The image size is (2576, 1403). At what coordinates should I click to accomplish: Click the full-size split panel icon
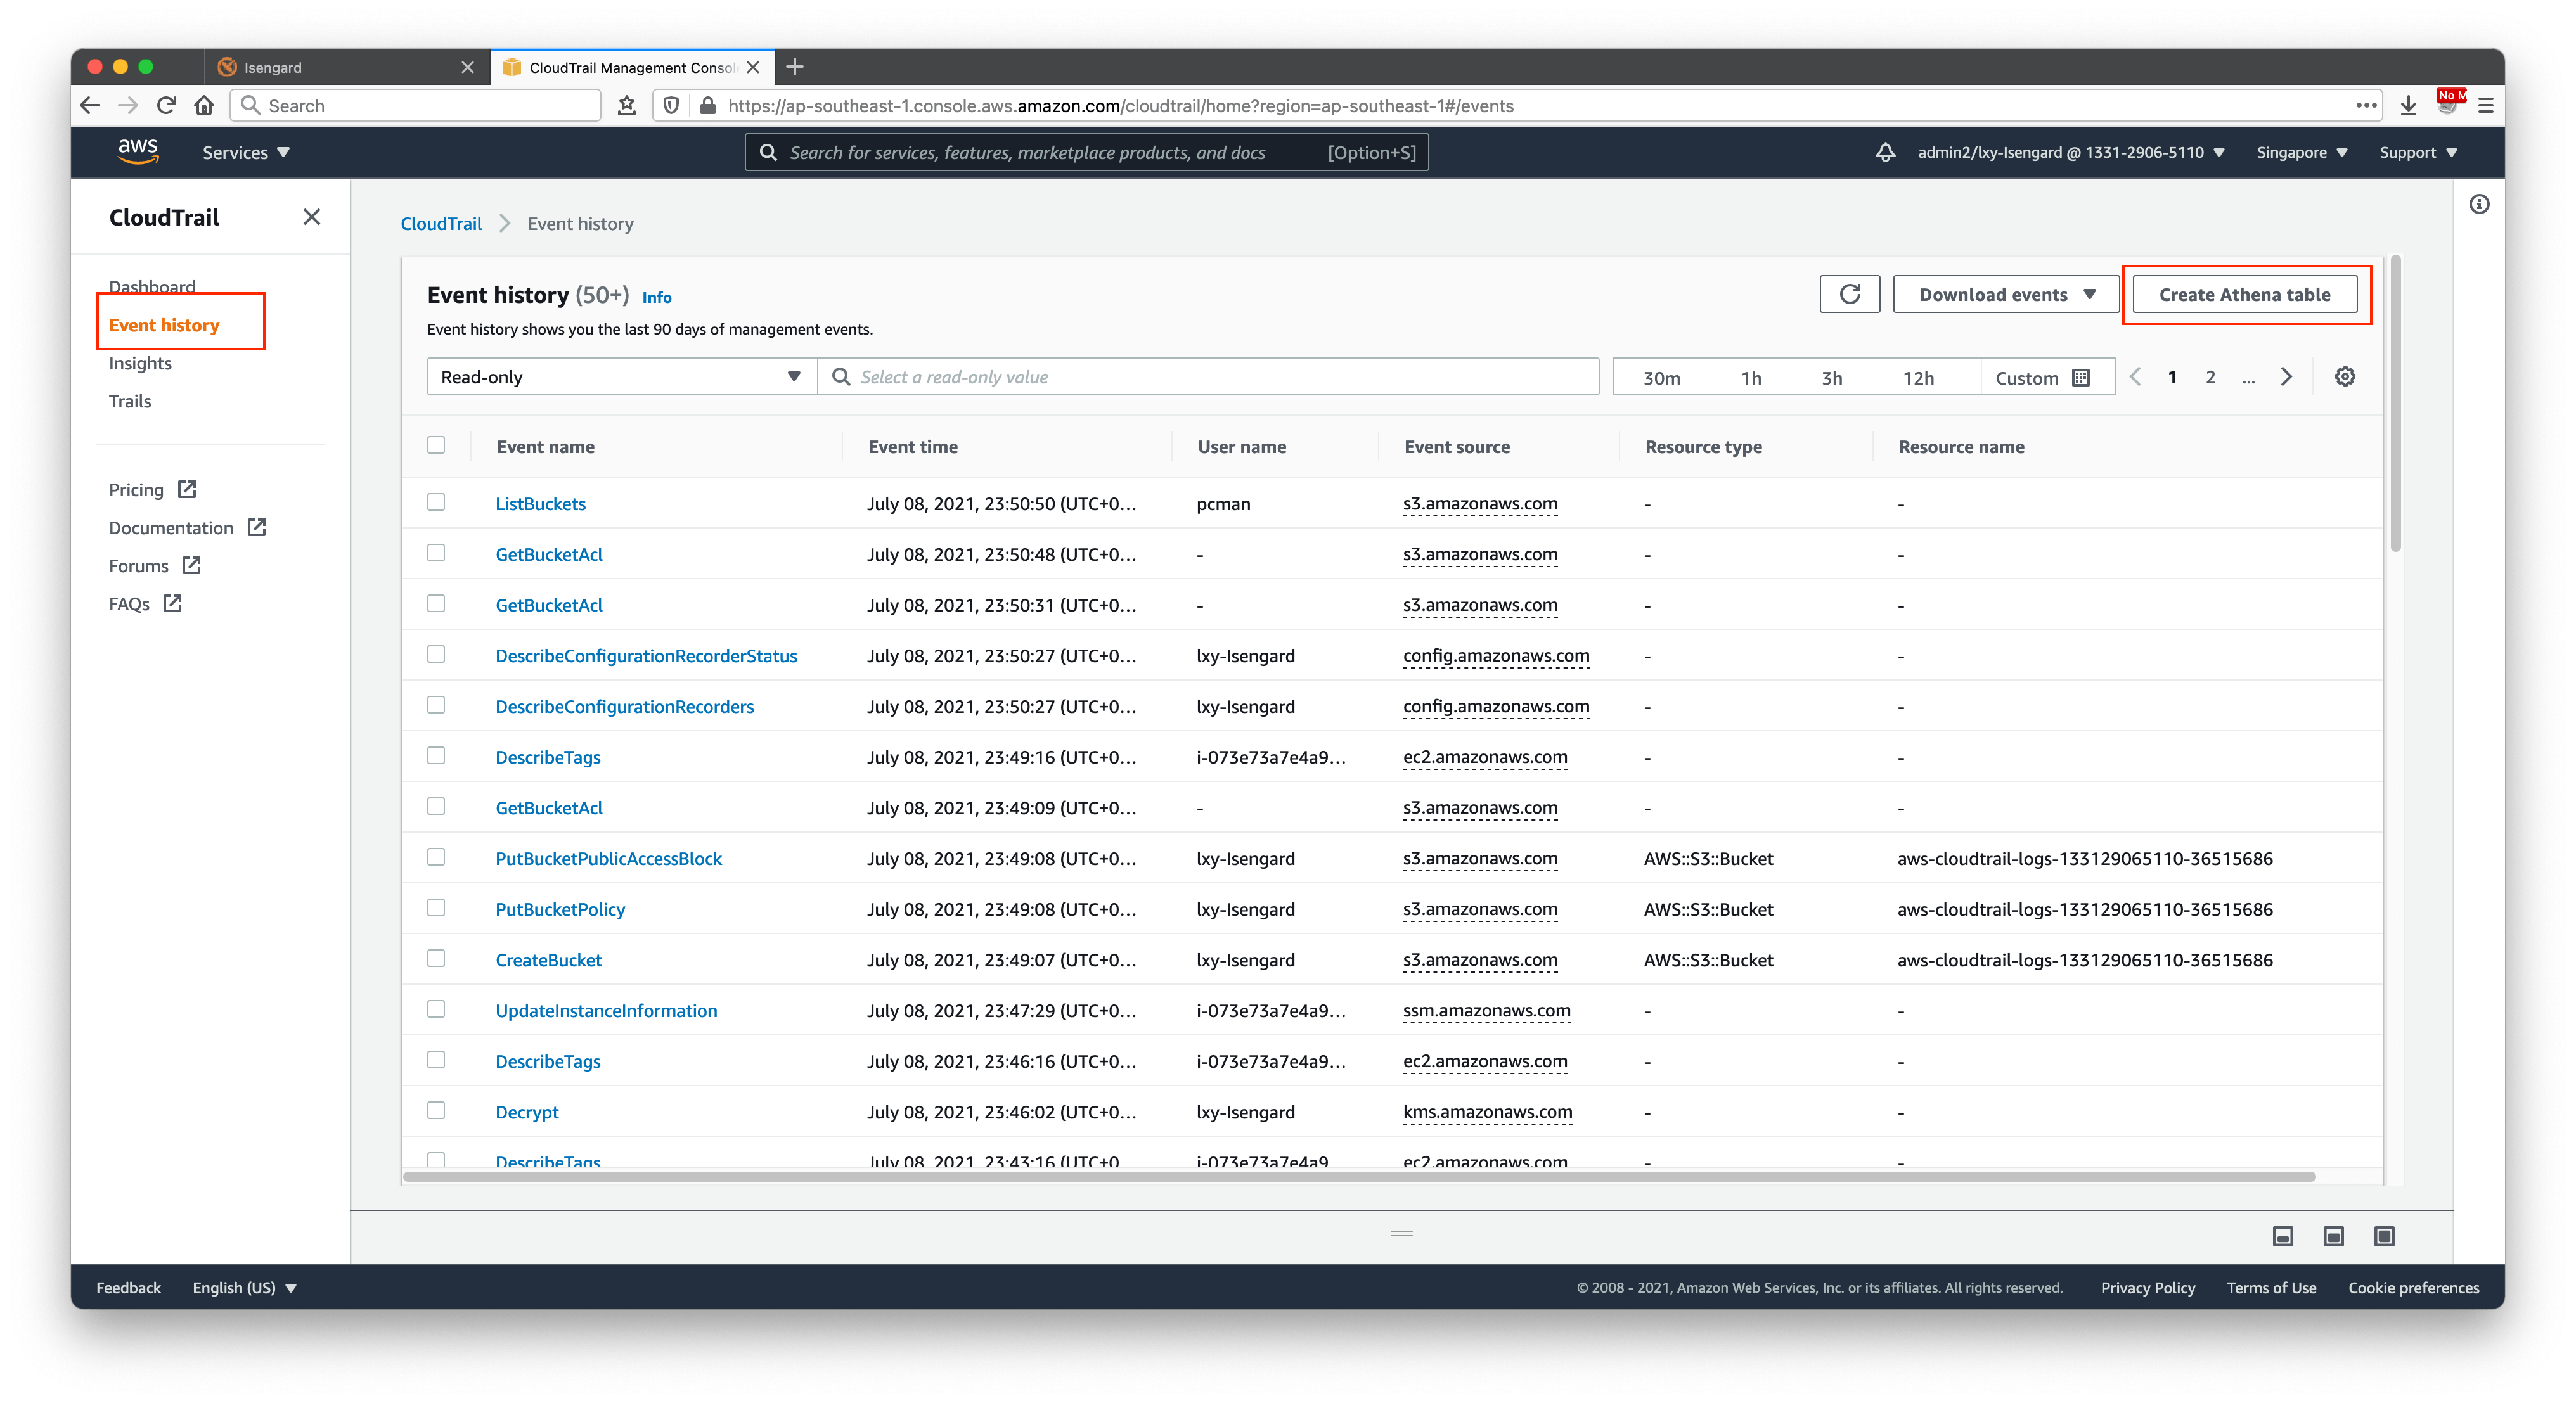[x=2384, y=1237]
